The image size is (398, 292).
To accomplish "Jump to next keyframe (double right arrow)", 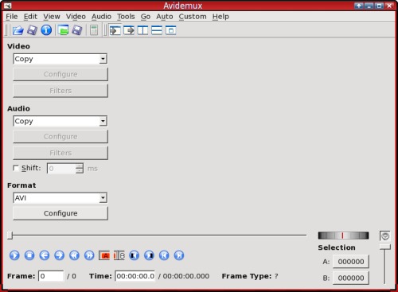I will 89,255.
